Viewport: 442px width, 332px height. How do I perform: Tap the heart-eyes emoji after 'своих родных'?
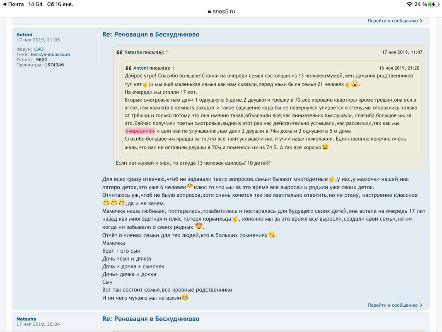[x=199, y=226]
